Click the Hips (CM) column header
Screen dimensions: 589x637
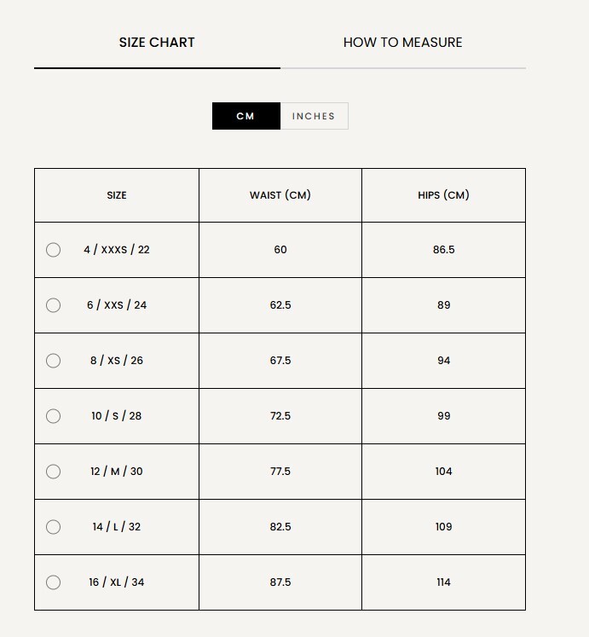pyautogui.click(x=443, y=195)
